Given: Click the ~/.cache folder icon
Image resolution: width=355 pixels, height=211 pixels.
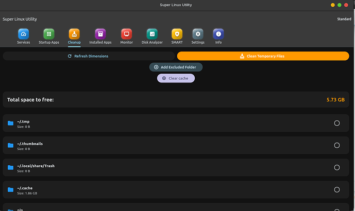Looking at the screenshot, I should [10, 189].
